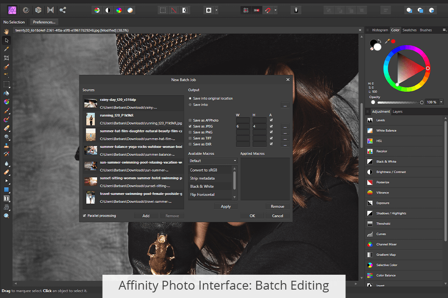Click the color picker eyedropper icon
448x298 pixels.
point(387,41)
